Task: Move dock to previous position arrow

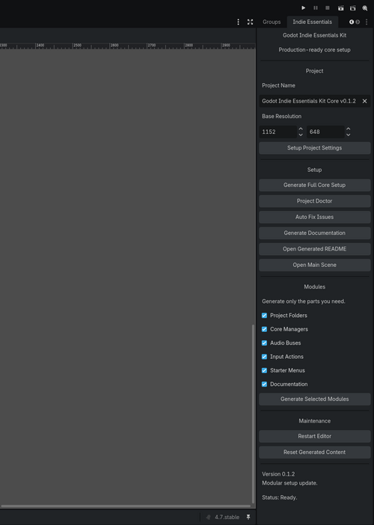Action: point(352,22)
